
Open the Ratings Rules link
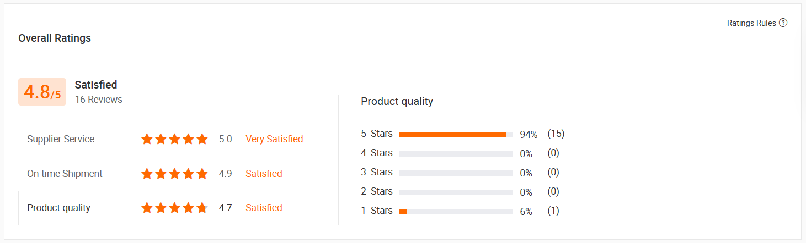point(751,23)
